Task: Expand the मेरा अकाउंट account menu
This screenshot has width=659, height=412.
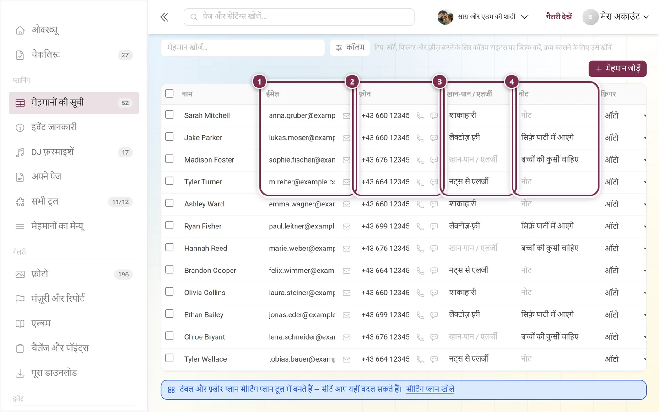Action: 616,17
